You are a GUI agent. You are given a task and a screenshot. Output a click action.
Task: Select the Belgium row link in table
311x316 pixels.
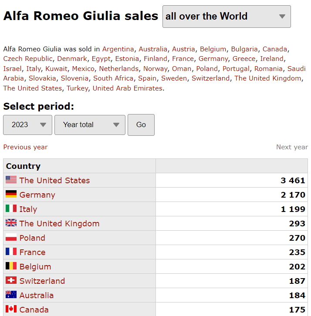[x=35, y=267]
